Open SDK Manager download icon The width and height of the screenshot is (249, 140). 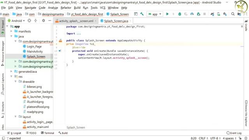click(x=225, y=14)
